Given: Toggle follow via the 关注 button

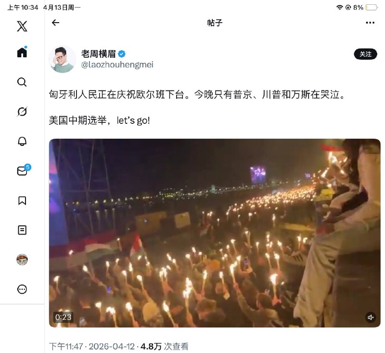Looking at the screenshot, I should coord(366,54).
